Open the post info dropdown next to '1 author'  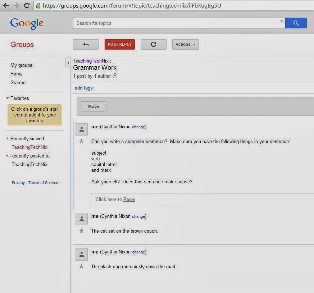pos(115,76)
